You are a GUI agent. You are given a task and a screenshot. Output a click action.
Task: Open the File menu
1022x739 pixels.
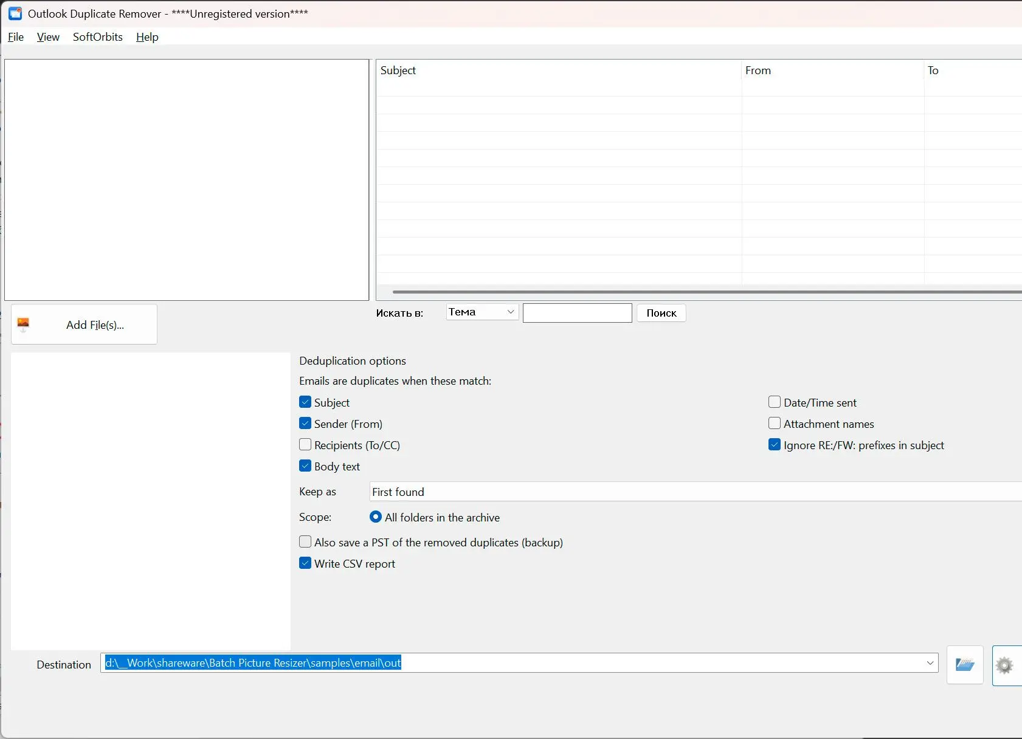tap(16, 37)
